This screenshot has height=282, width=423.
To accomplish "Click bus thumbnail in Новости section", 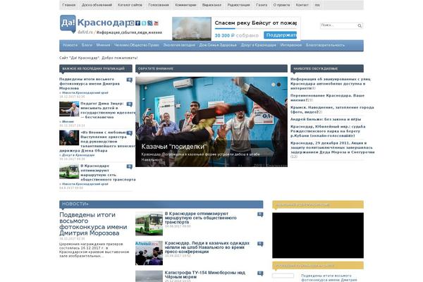I will click(x=149, y=223).
